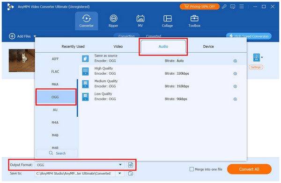Viewport: 281px width, 183px height.
Task: Open settings gear for Medium Quality preset
Action: tap(235, 86)
